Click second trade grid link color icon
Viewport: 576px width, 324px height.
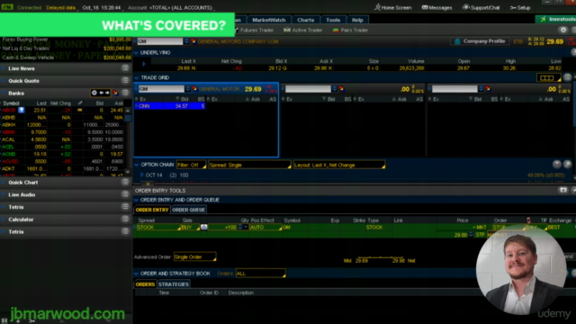pyautogui.click(x=342, y=89)
